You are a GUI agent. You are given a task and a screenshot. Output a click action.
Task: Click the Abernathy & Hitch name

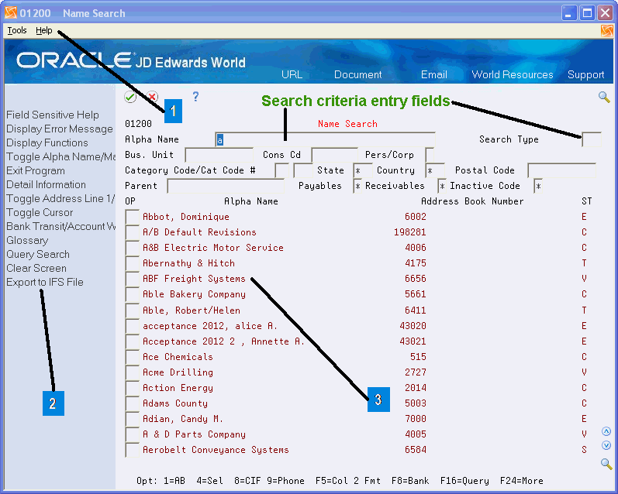[x=188, y=263]
